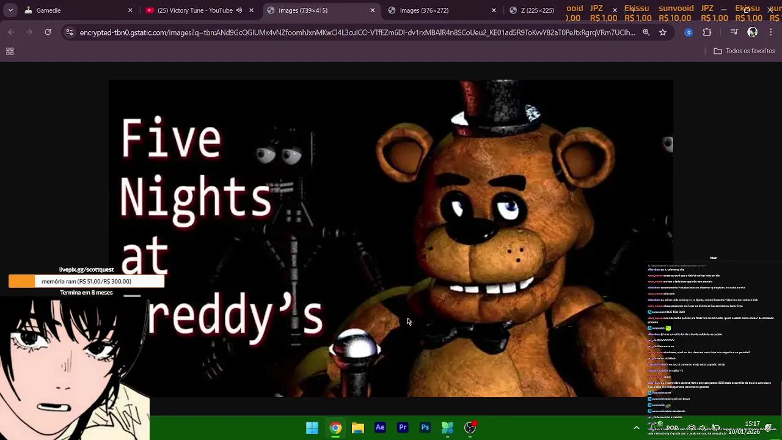Click the Termina em 8 meses label
Screen dimensions: 782x440
(86, 293)
